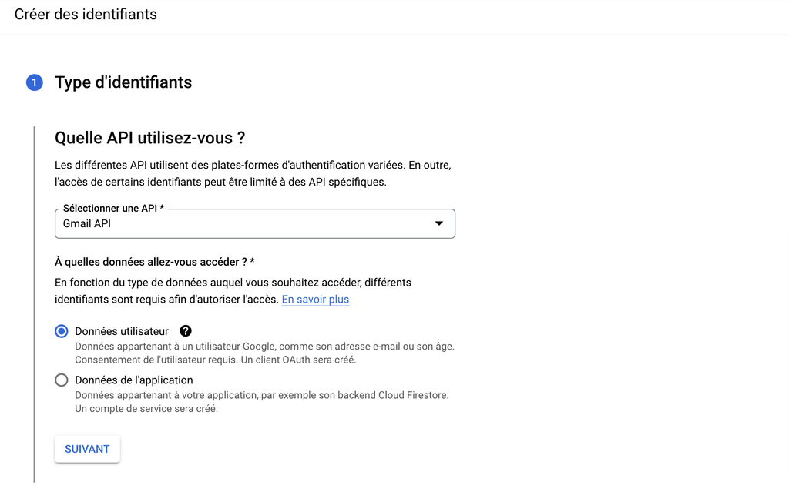Open the Sélectionner une API dropdown
789x489 pixels.
pos(254,223)
